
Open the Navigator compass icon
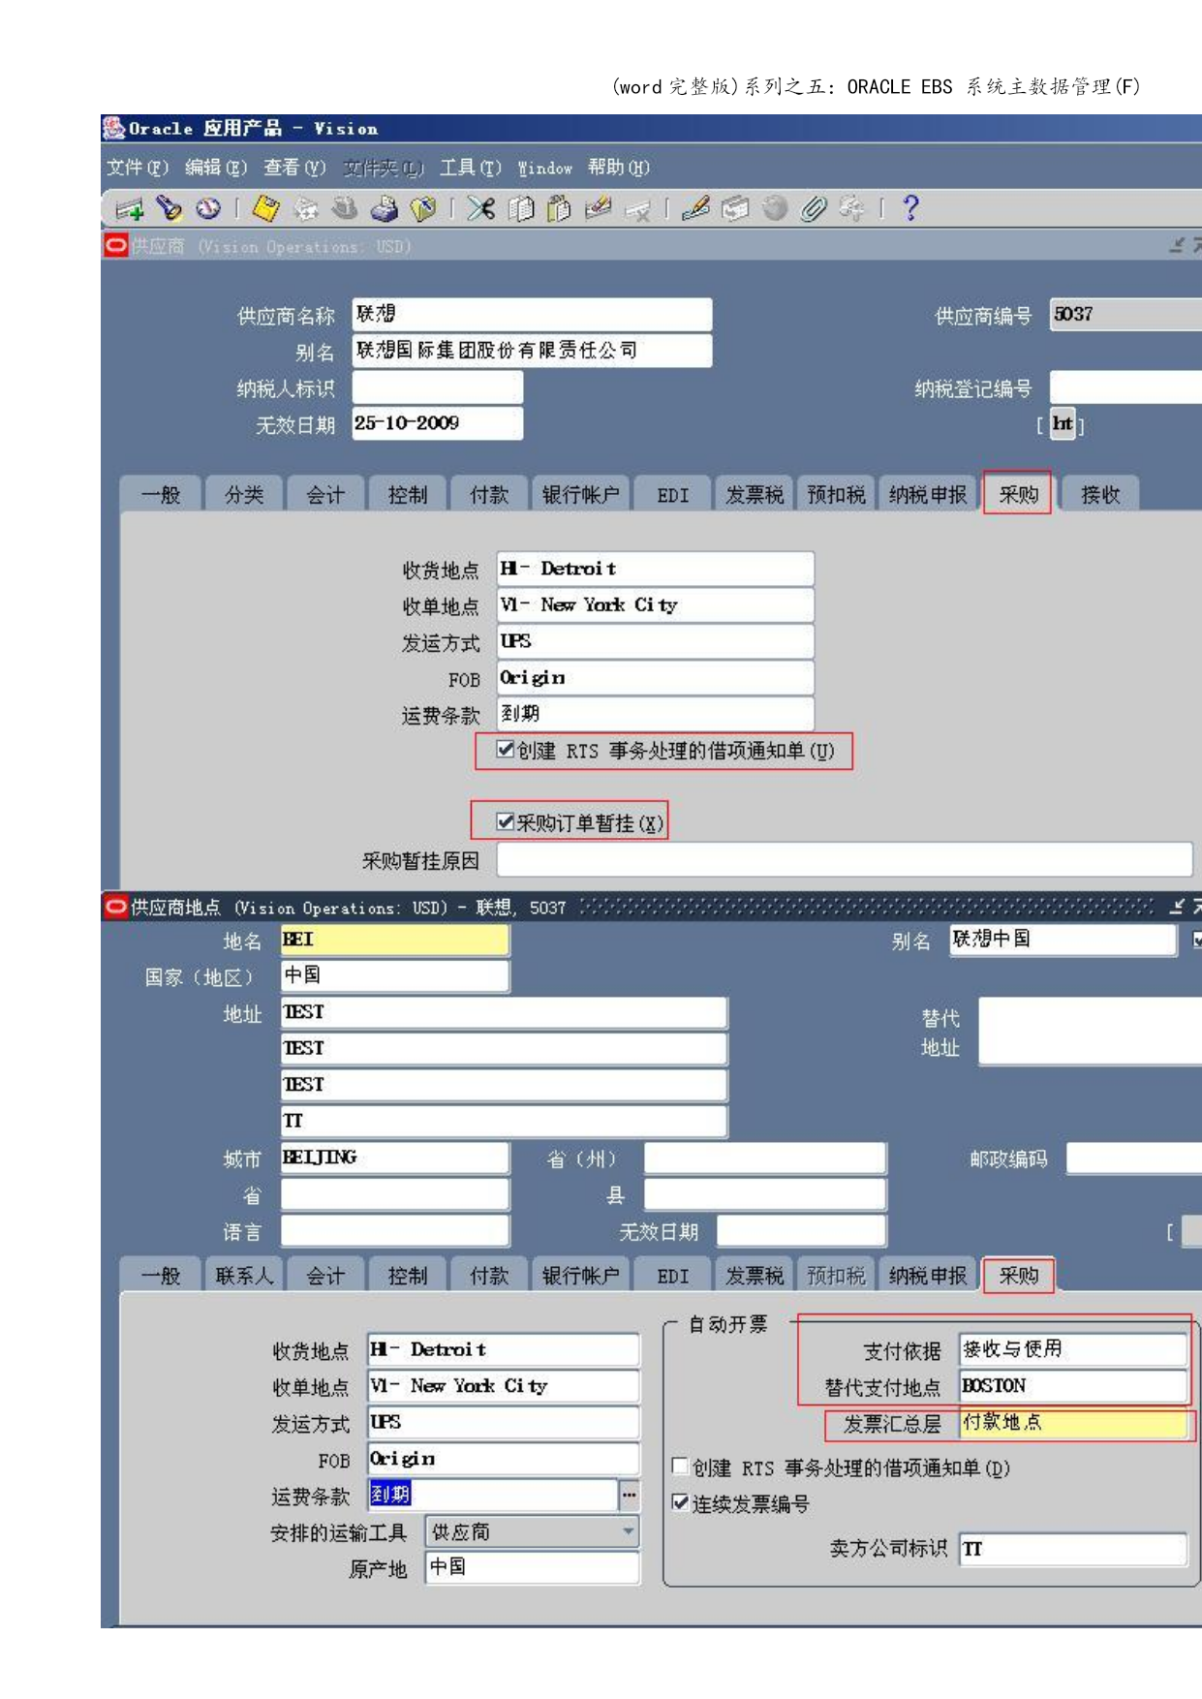[207, 208]
